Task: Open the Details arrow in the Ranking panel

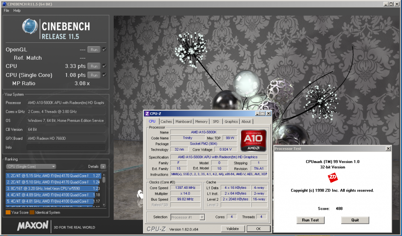Action: (x=103, y=166)
